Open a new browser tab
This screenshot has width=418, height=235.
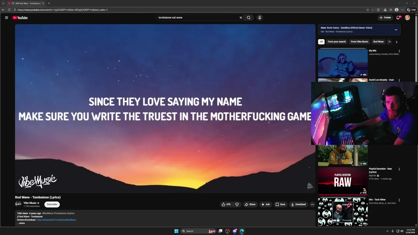coord(49,3)
